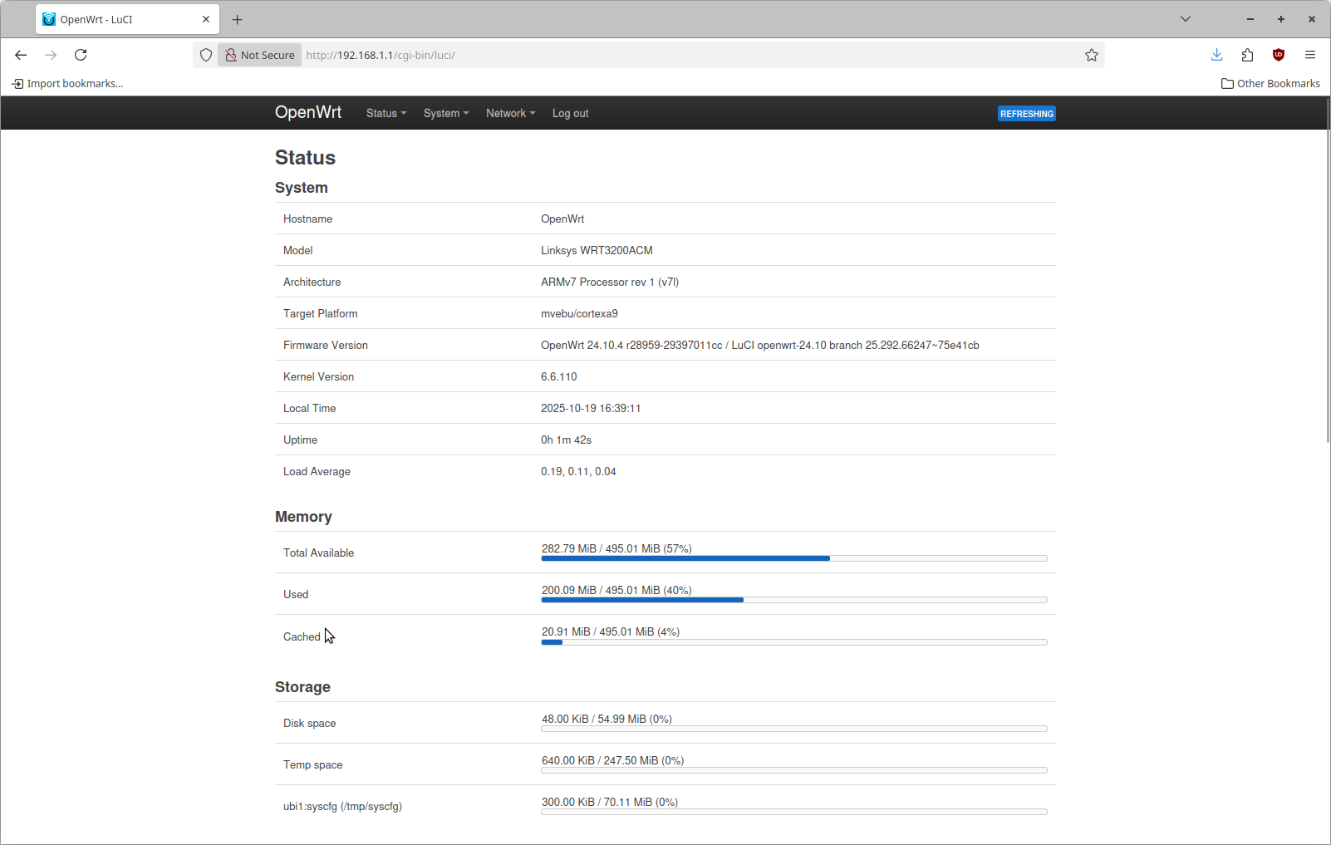Open the Firefox hamburger menu

[x=1310, y=55]
